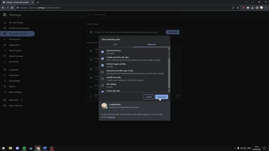Select the Advanced tab
This screenshot has height=151, width=269.
[x=151, y=44]
